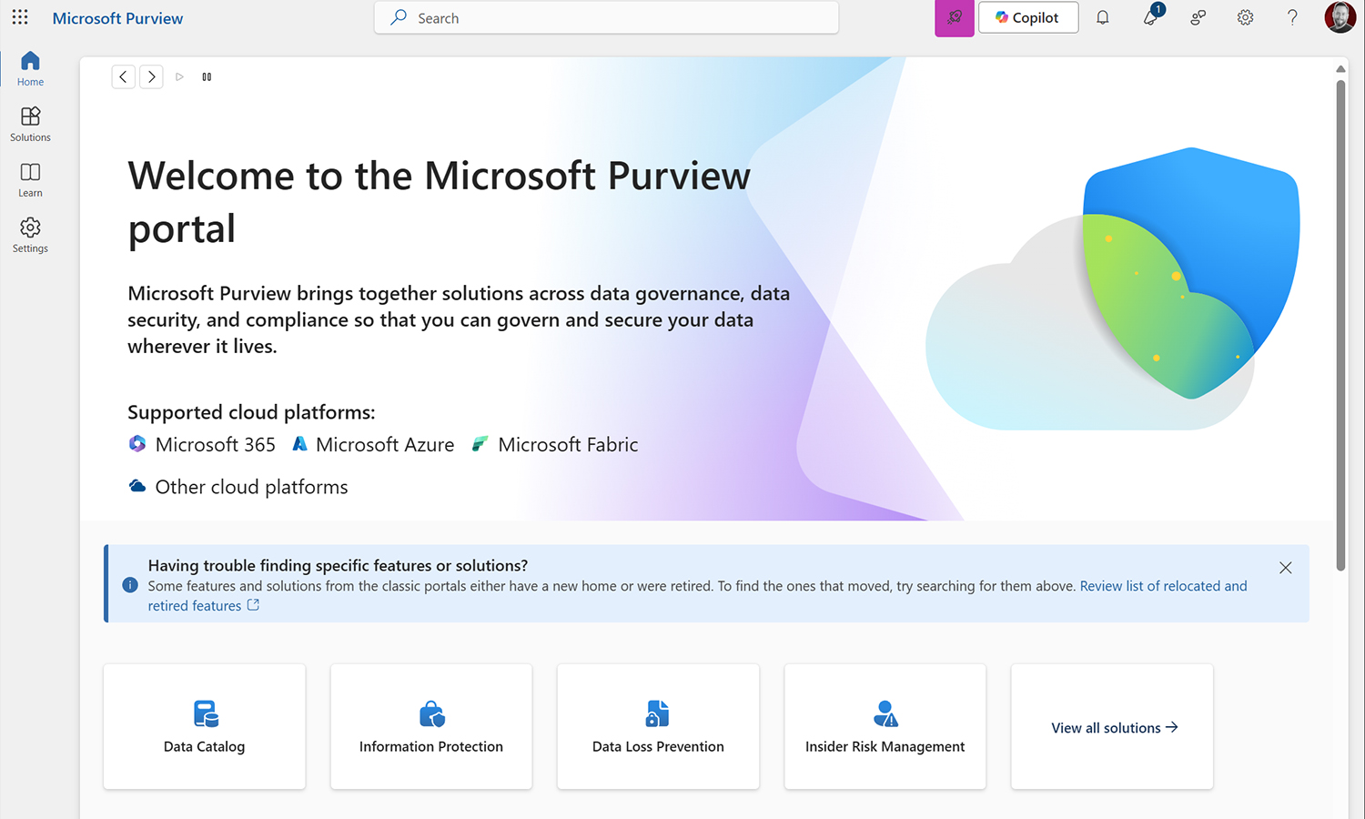Screen dimensions: 1365x819
Task: View announcements via the megaphone icon
Action: [1151, 17]
